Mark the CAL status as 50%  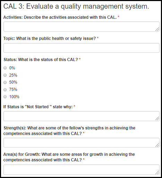coord(5,82)
